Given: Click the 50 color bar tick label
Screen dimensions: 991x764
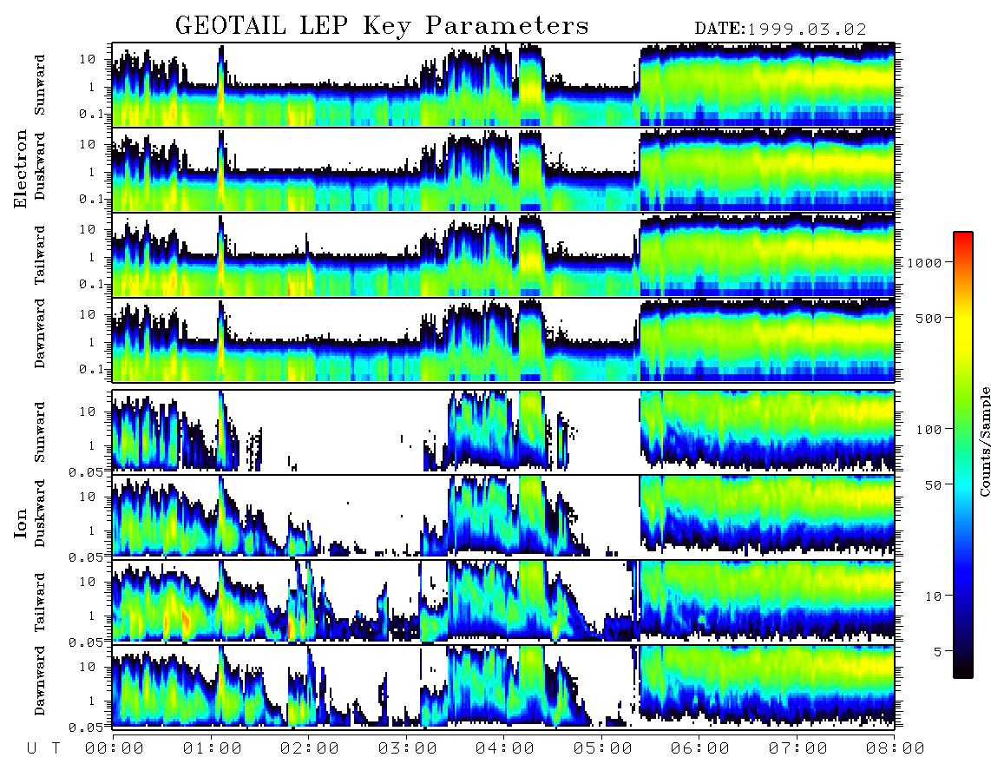Looking at the screenshot, I should (933, 485).
